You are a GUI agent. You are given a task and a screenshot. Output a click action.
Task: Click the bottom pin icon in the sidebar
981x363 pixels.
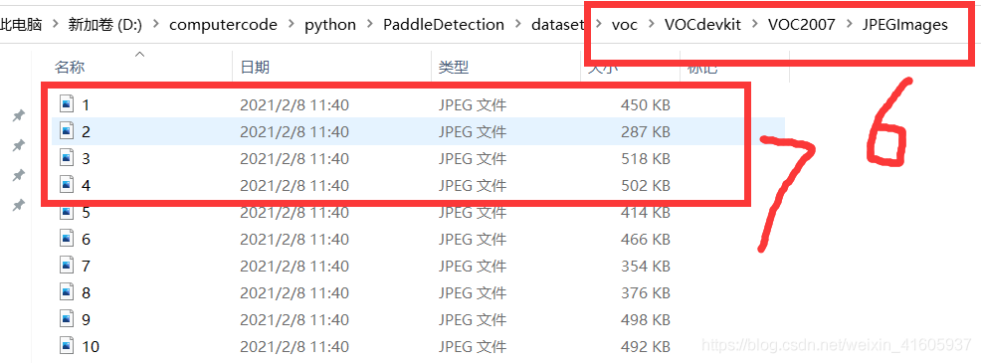click(x=19, y=205)
